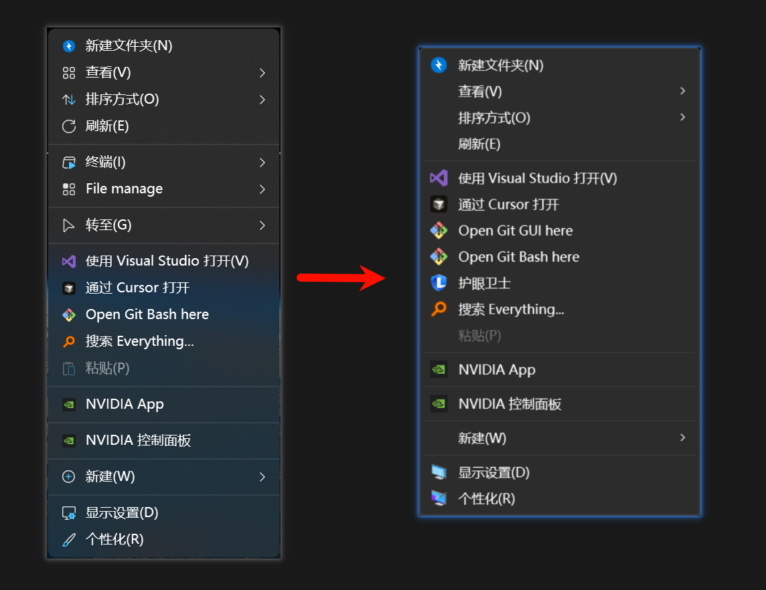Click the 个性化 icon in right menu
The image size is (766, 590).
pos(439,498)
